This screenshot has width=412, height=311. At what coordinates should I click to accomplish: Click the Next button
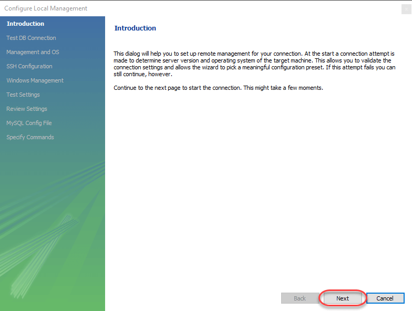(x=342, y=298)
